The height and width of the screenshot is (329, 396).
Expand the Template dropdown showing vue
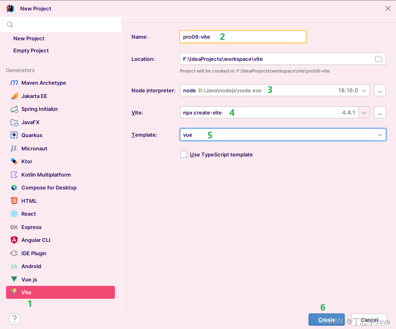(379, 135)
